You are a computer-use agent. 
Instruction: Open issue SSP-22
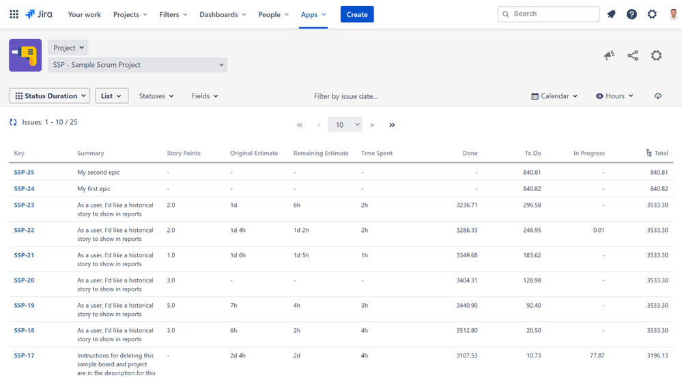click(24, 230)
